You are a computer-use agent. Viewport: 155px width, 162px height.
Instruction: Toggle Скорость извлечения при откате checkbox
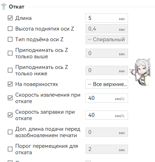[10, 98]
